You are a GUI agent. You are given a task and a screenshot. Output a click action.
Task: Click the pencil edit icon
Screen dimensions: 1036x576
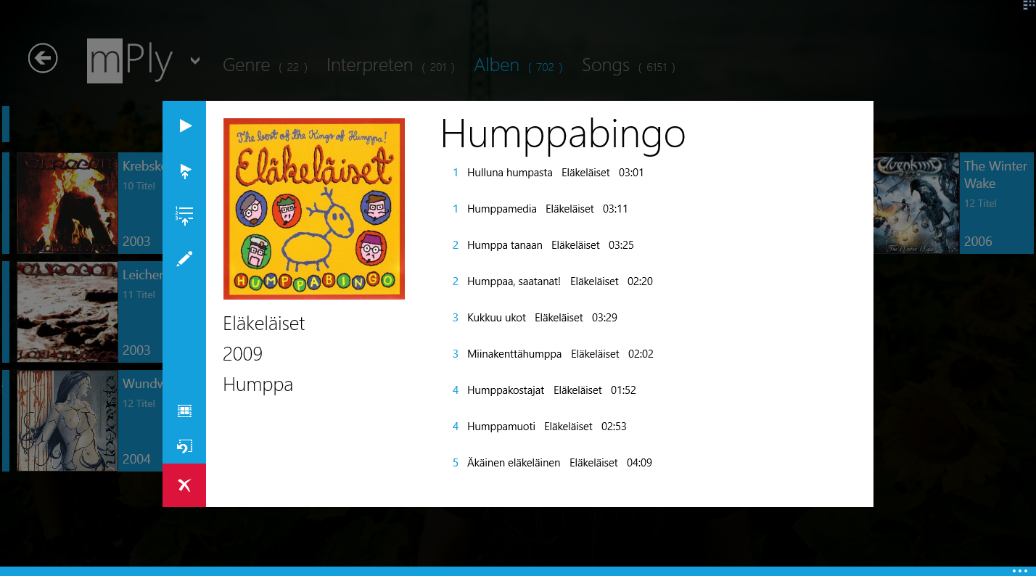(185, 259)
